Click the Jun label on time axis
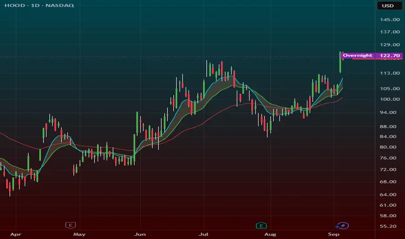 tap(140, 234)
